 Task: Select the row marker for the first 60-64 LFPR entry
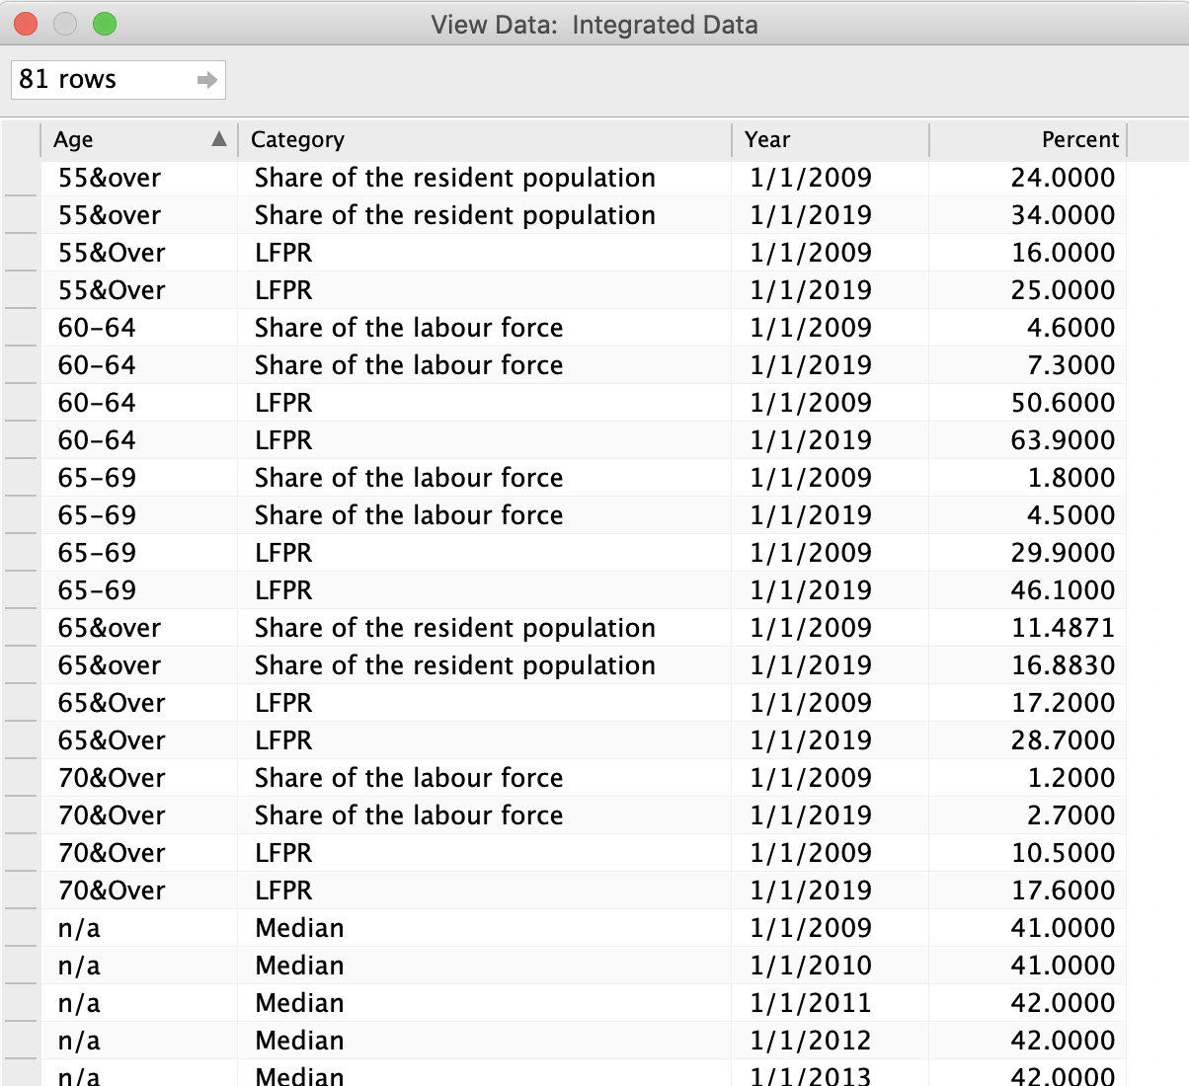tap(21, 402)
